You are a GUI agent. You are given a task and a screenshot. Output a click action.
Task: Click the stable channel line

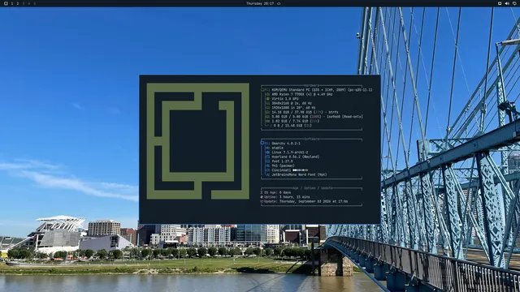(278, 148)
